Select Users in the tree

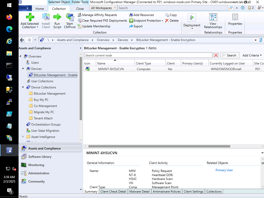(x=35, y=63)
